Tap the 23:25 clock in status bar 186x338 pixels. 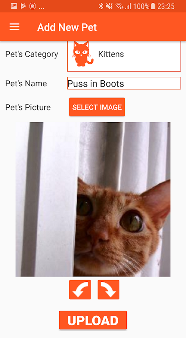tap(166, 6)
